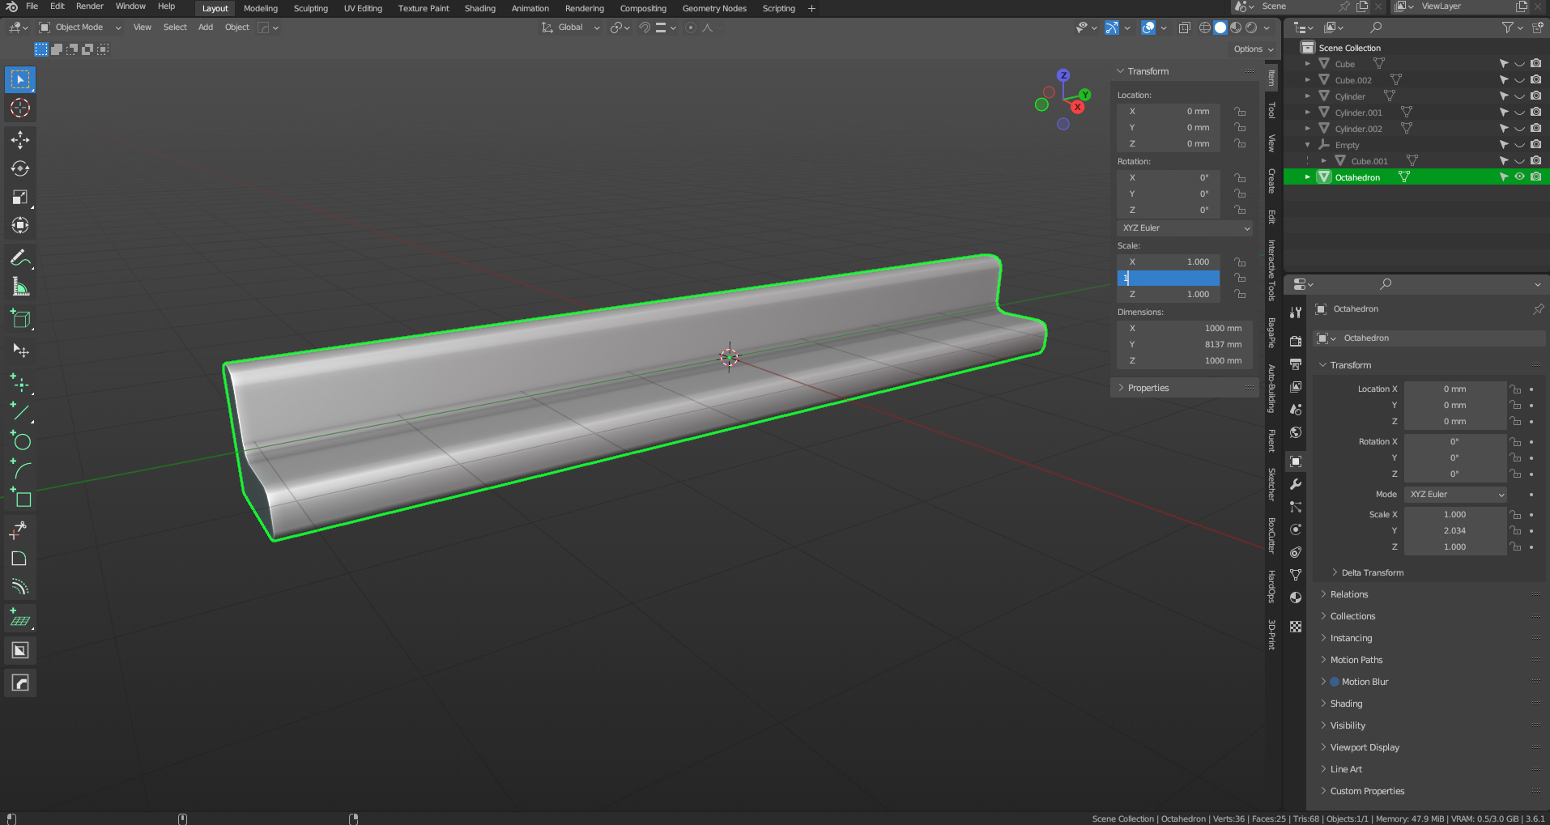This screenshot has width=1550, height=825.
Task: Expand the Viewport Display panel
Action: click(x=1365, y=747)
